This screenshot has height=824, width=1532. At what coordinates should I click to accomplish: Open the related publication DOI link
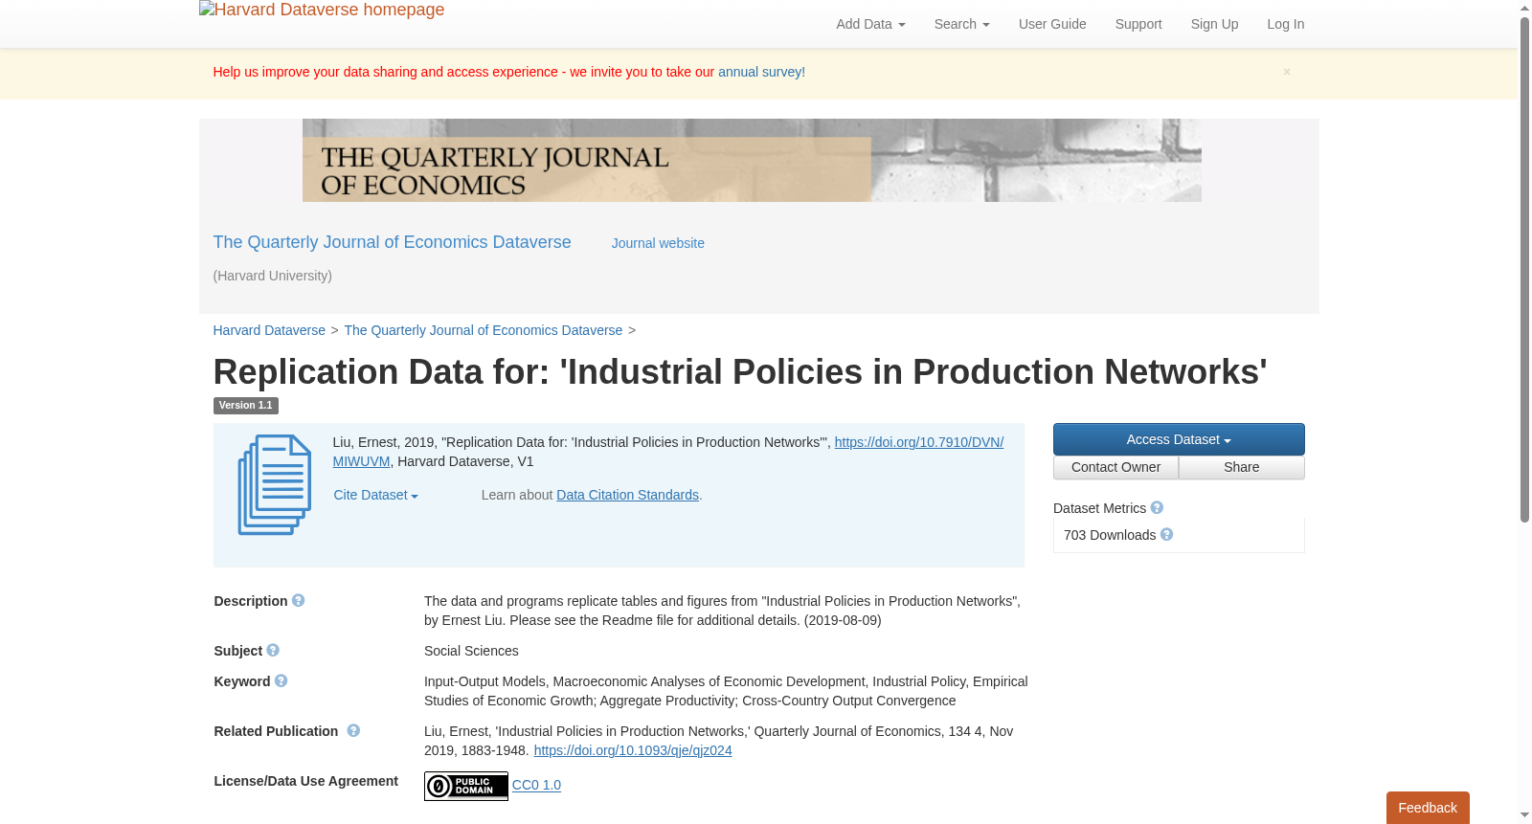tap(633, 750)
